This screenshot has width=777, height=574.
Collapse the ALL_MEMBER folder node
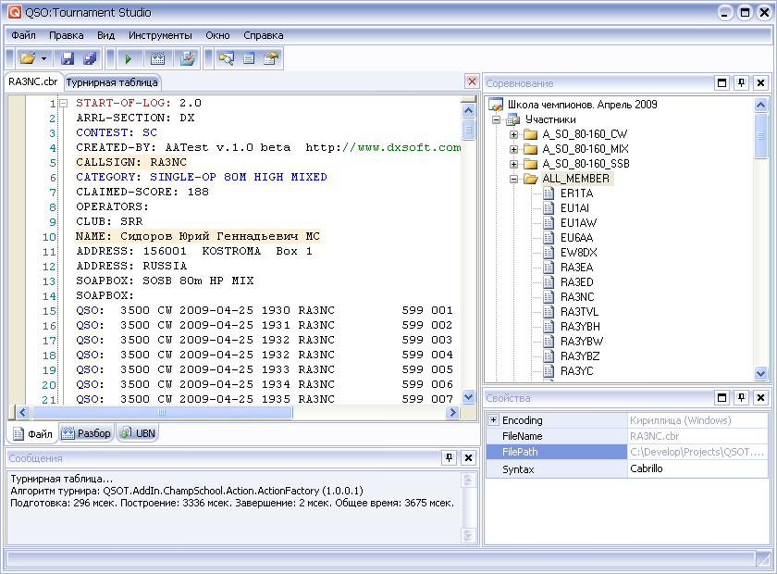click(514, 179)
